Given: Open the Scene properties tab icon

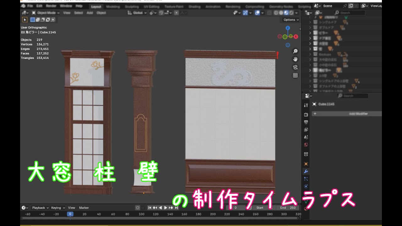Looking at the screenshot, I should 306,137.
